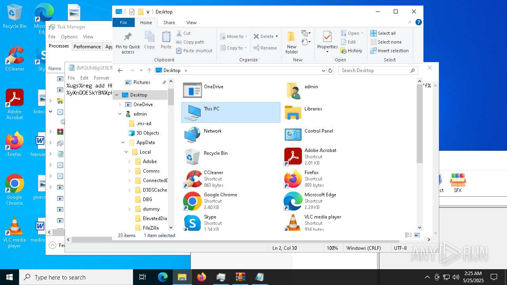Click the Rename ribbon icon

coord(265,48)
